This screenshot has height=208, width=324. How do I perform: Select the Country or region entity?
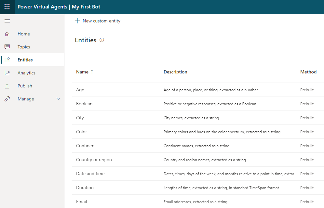[x=94, y=160]
